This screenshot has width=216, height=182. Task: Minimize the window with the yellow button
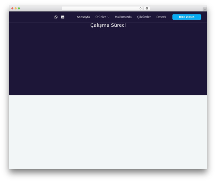point(16,8)
